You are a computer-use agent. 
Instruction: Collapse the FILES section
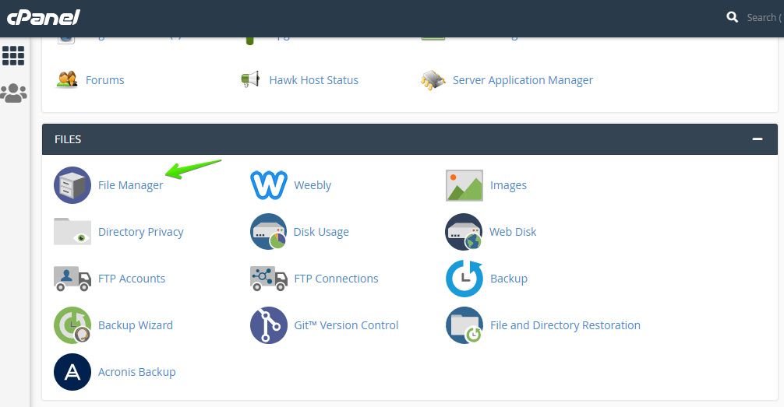[758, 139]
